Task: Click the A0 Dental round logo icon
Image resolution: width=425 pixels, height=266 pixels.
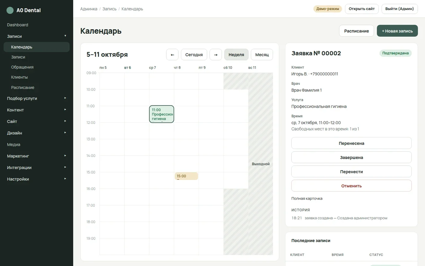Action: (x=10, y=10)
